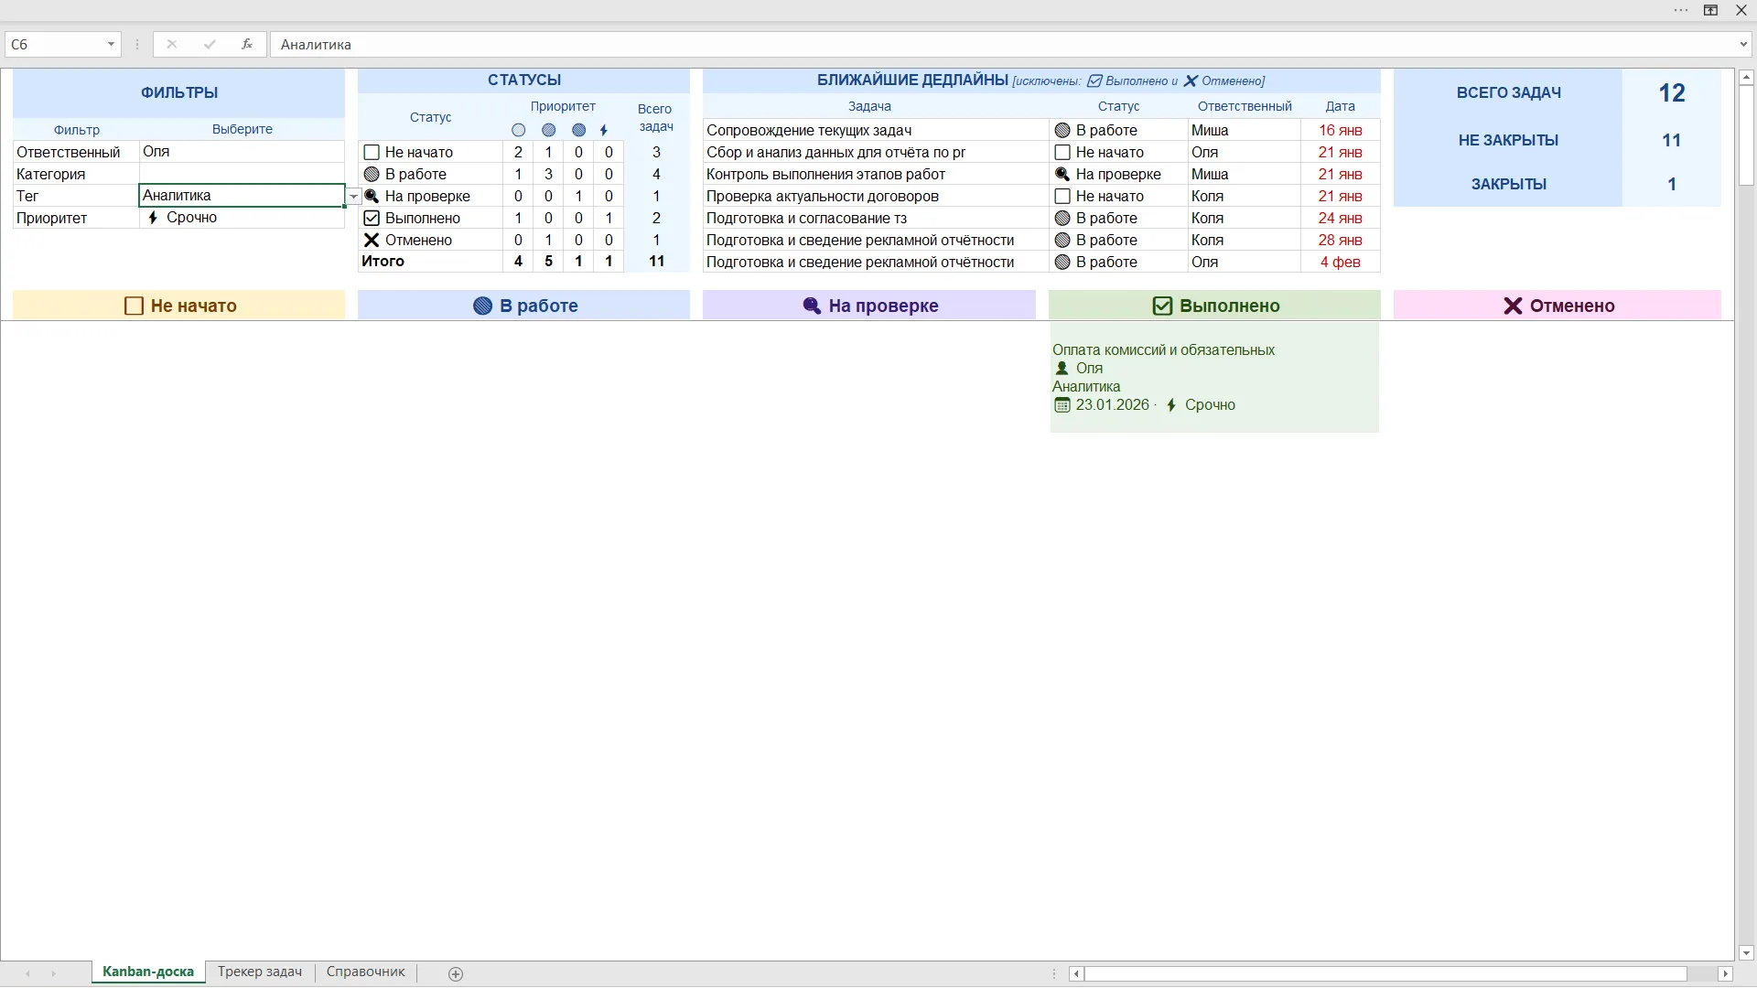The width and height of the screenshot is (1757, 988).
Task: Switch to the Трекер задач sheet tab
Action: (x=260, y=972)
